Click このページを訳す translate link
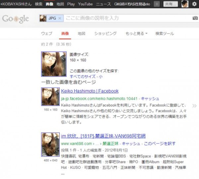 [160, 144]
